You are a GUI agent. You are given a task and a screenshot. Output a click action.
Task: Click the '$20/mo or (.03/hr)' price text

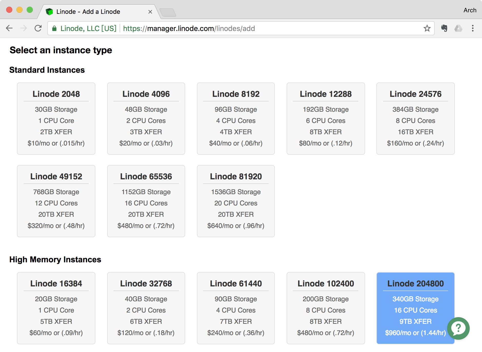[146, 143]
